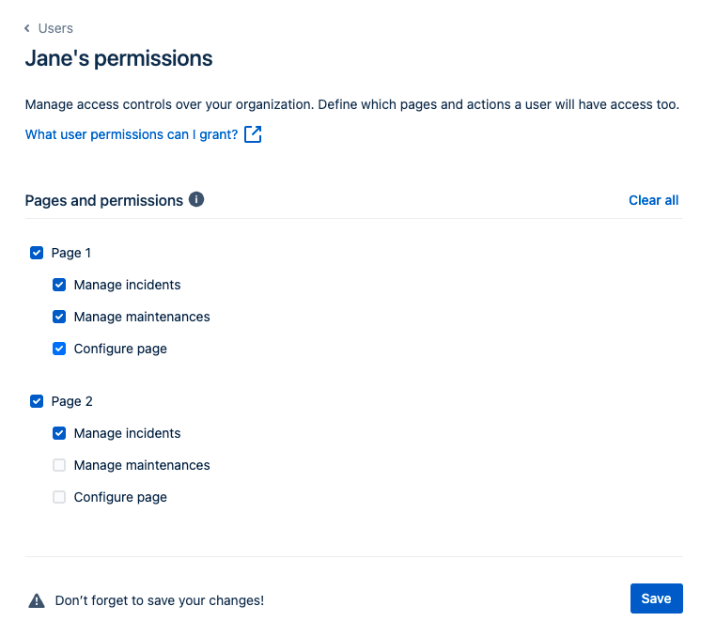Click Configure page label under Page 2
Viewport: 716px width, 637px height.
120,497
